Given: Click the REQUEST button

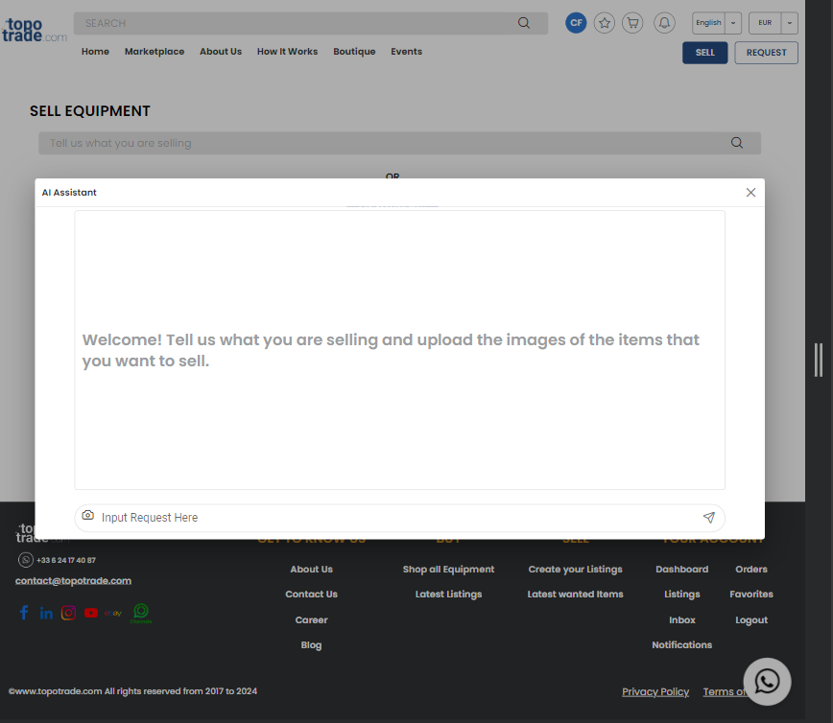Looking at the screenshot, I should click(766, 53).
